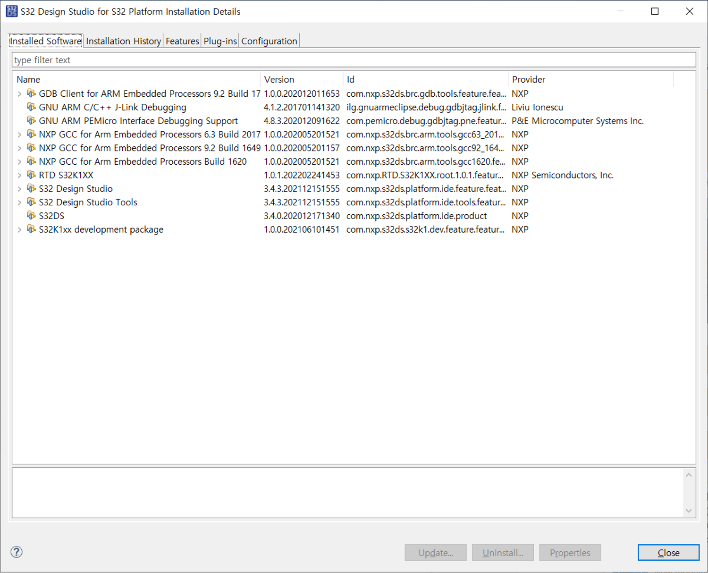The image size is (708, 573).
Task: Focus the type filter text field
Action: tap(354, 60)
